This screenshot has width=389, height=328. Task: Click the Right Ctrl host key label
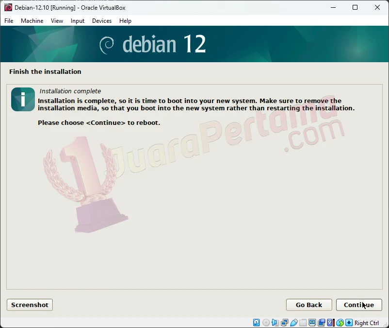[366, 323]
